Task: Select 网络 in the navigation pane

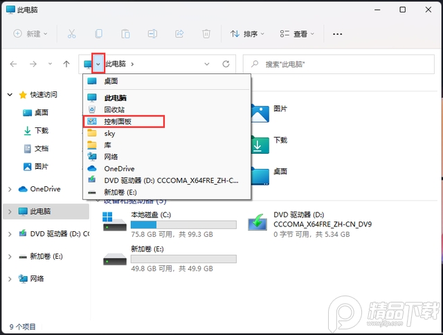Action: (31, 279)
